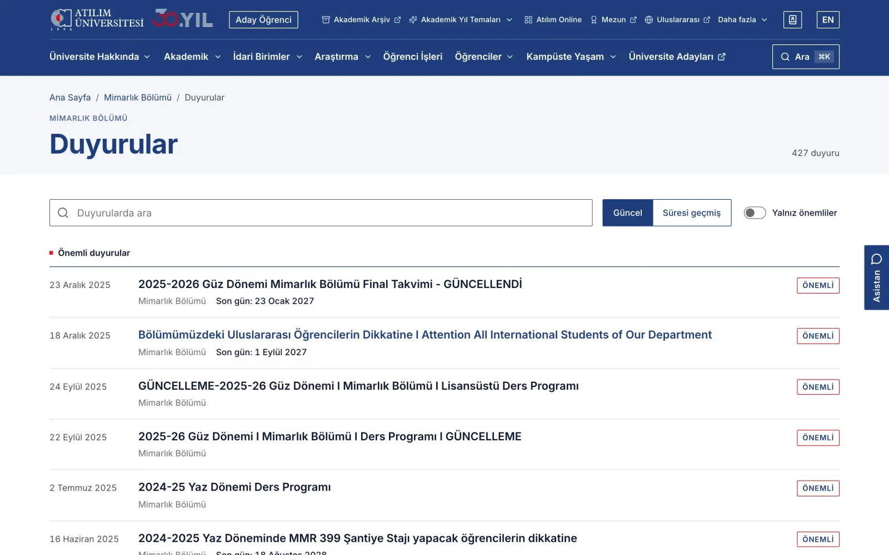Click the search icon in Duyurularda ara

[63, 213]
